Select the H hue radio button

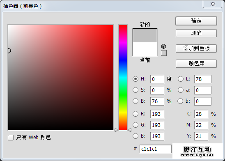135,79
